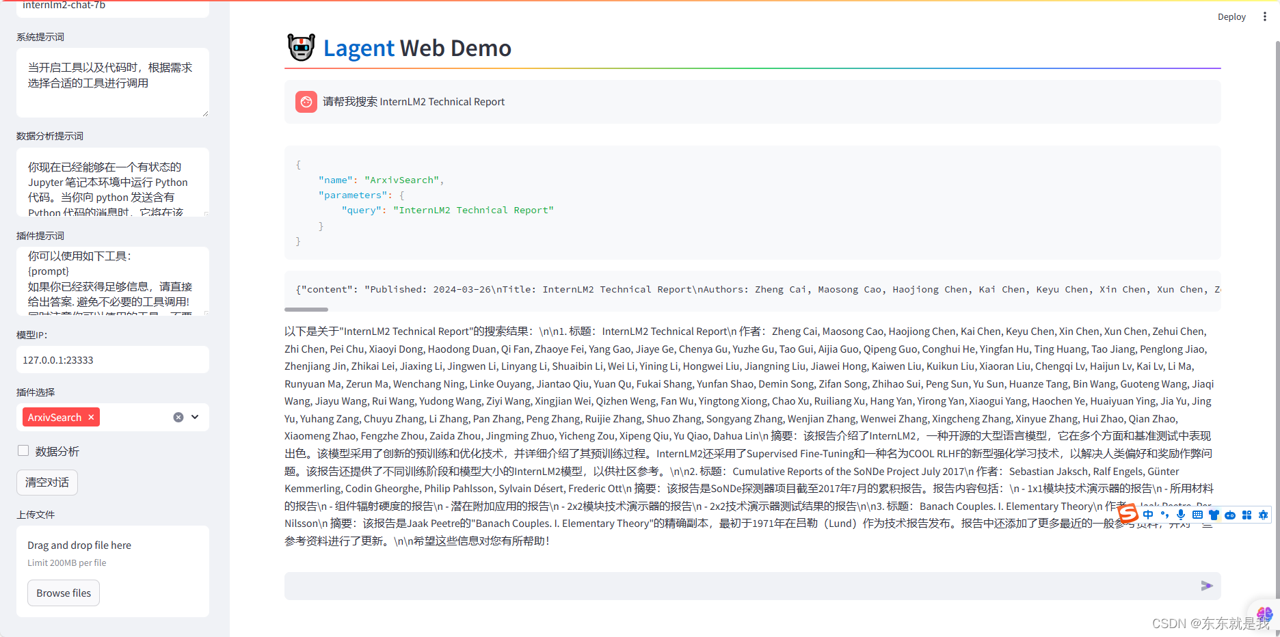The image size is (1280, 637).
Task: Click the "name": "ArxivSearch" line in the JSON
Action: 381,180
